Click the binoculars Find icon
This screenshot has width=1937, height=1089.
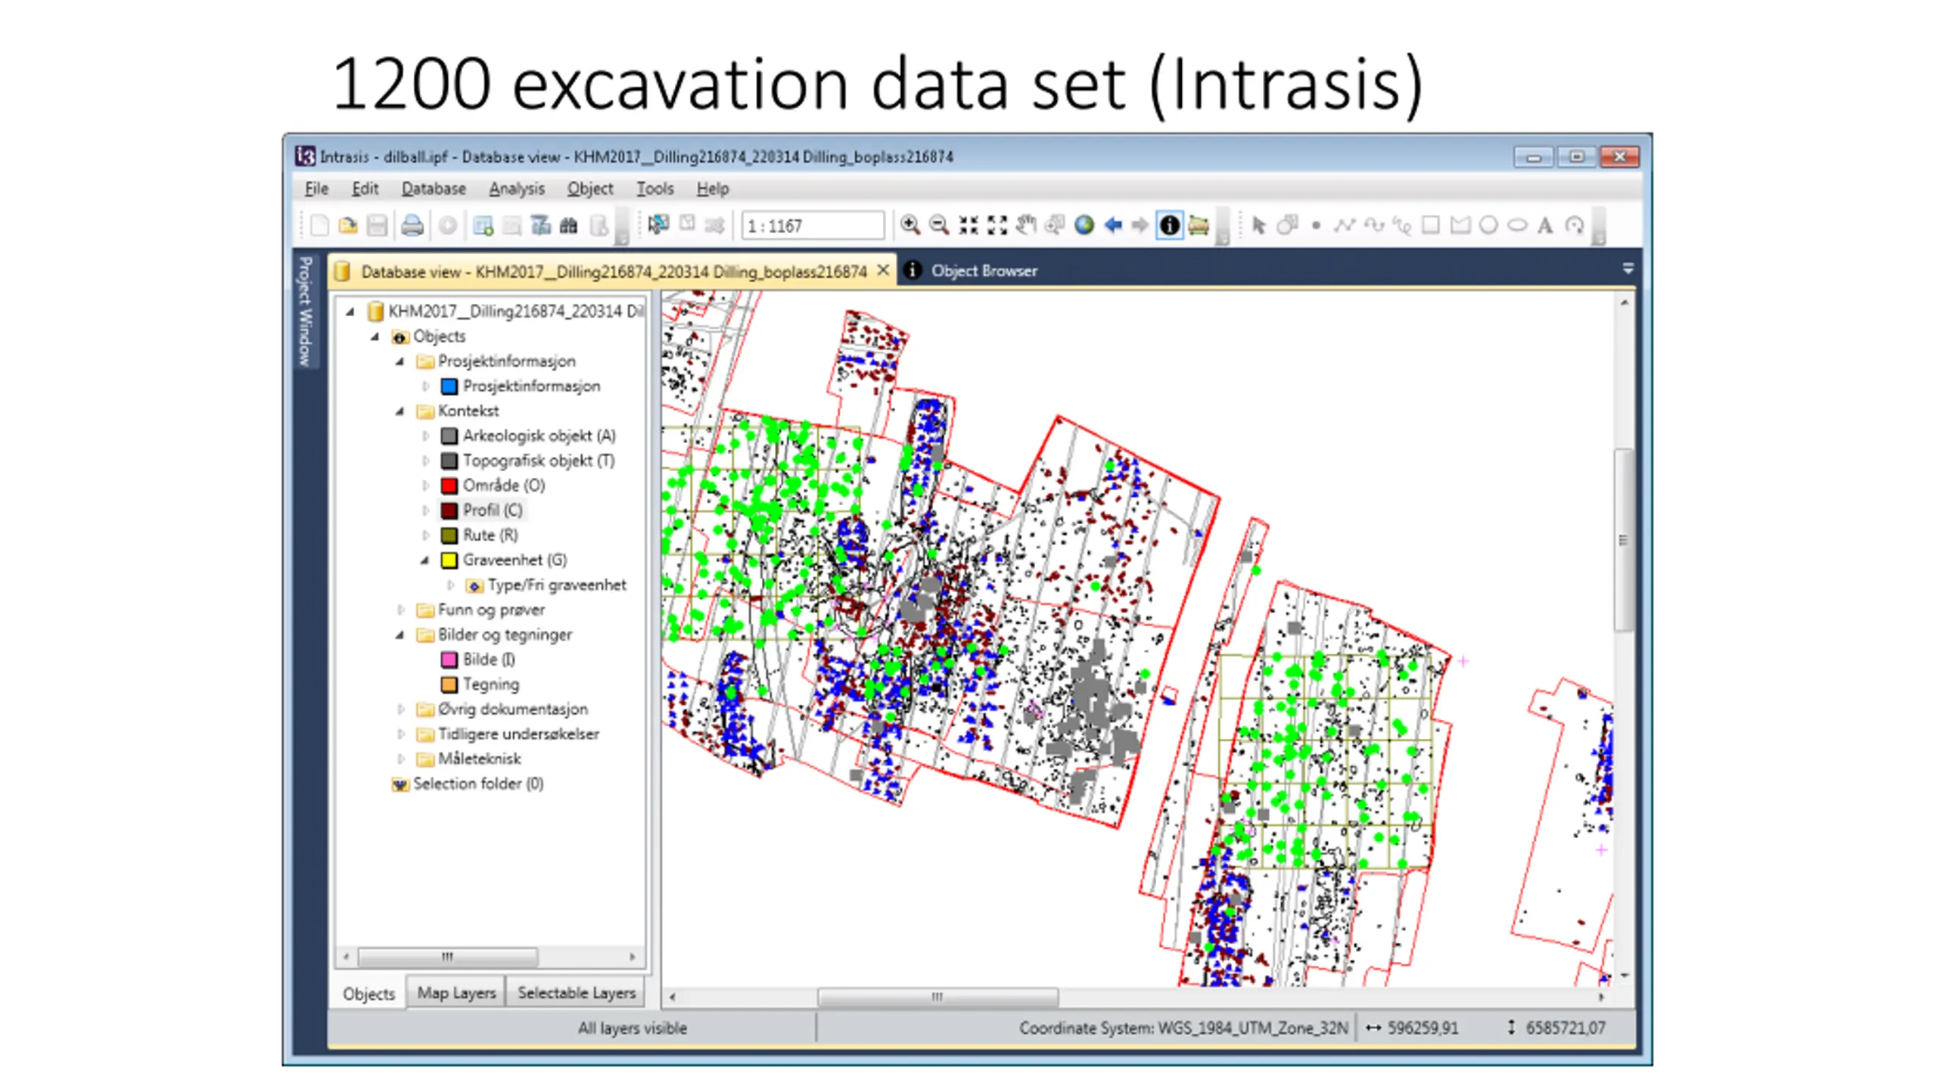pos(569,225)
